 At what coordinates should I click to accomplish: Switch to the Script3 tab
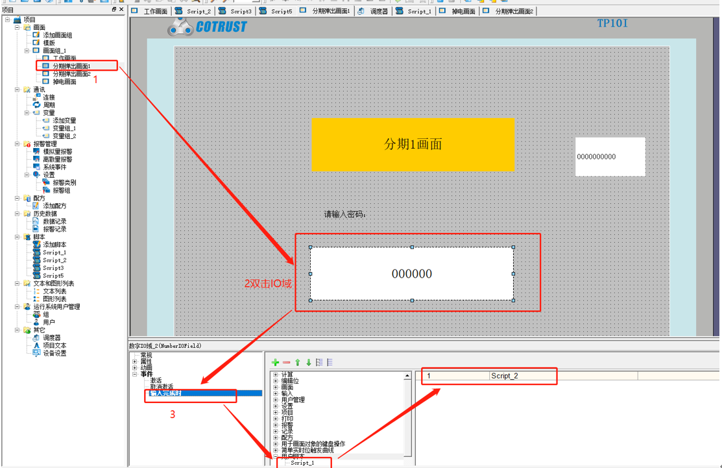pyautogui.click(x=235, y=11)
